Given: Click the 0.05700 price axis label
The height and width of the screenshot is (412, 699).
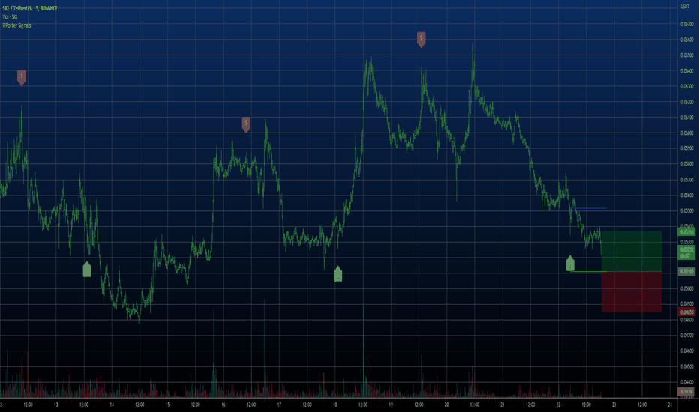Looking at the screenshot, I should (x=686, y=180).
